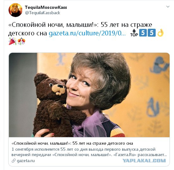Click the tweet text «детского сна»
This screenshot has width=174, height=170.
28,33
